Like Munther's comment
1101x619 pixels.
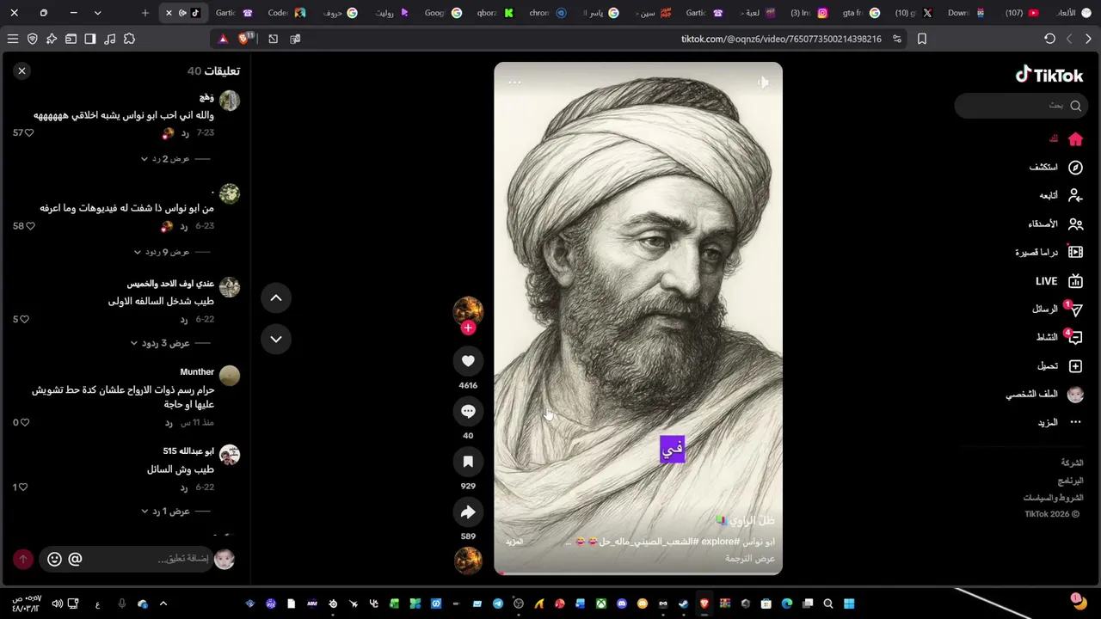coord(24,423)
